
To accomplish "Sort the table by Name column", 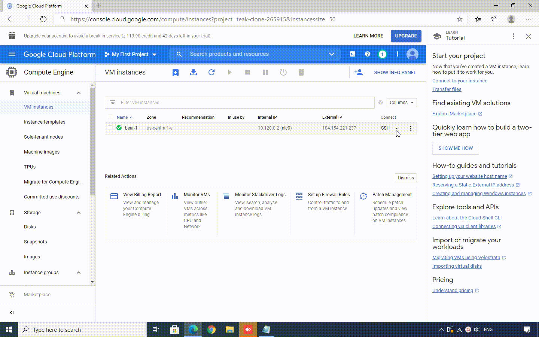I will click(x=124, y=117).
